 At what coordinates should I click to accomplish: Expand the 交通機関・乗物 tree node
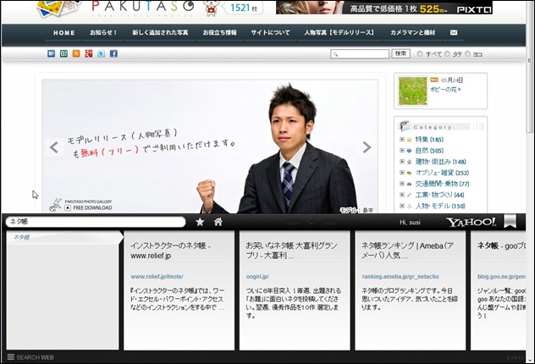[402, 184]
